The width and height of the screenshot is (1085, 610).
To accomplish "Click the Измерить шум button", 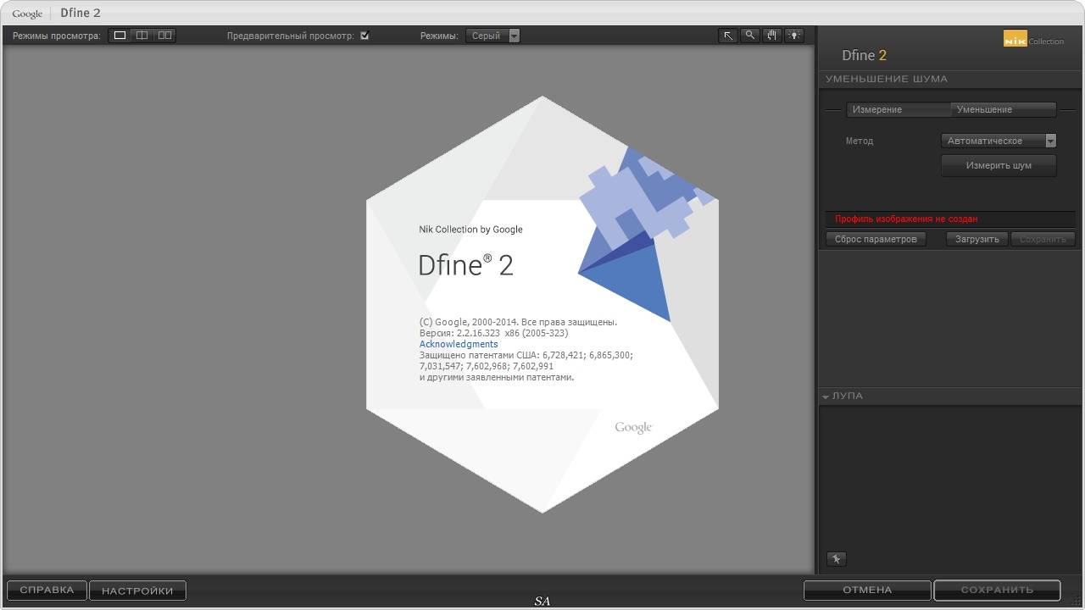I will [x=999, y=165].
